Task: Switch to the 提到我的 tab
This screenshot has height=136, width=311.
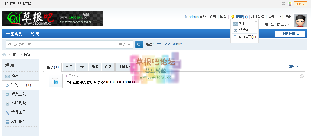Action: tap(125, 67)
